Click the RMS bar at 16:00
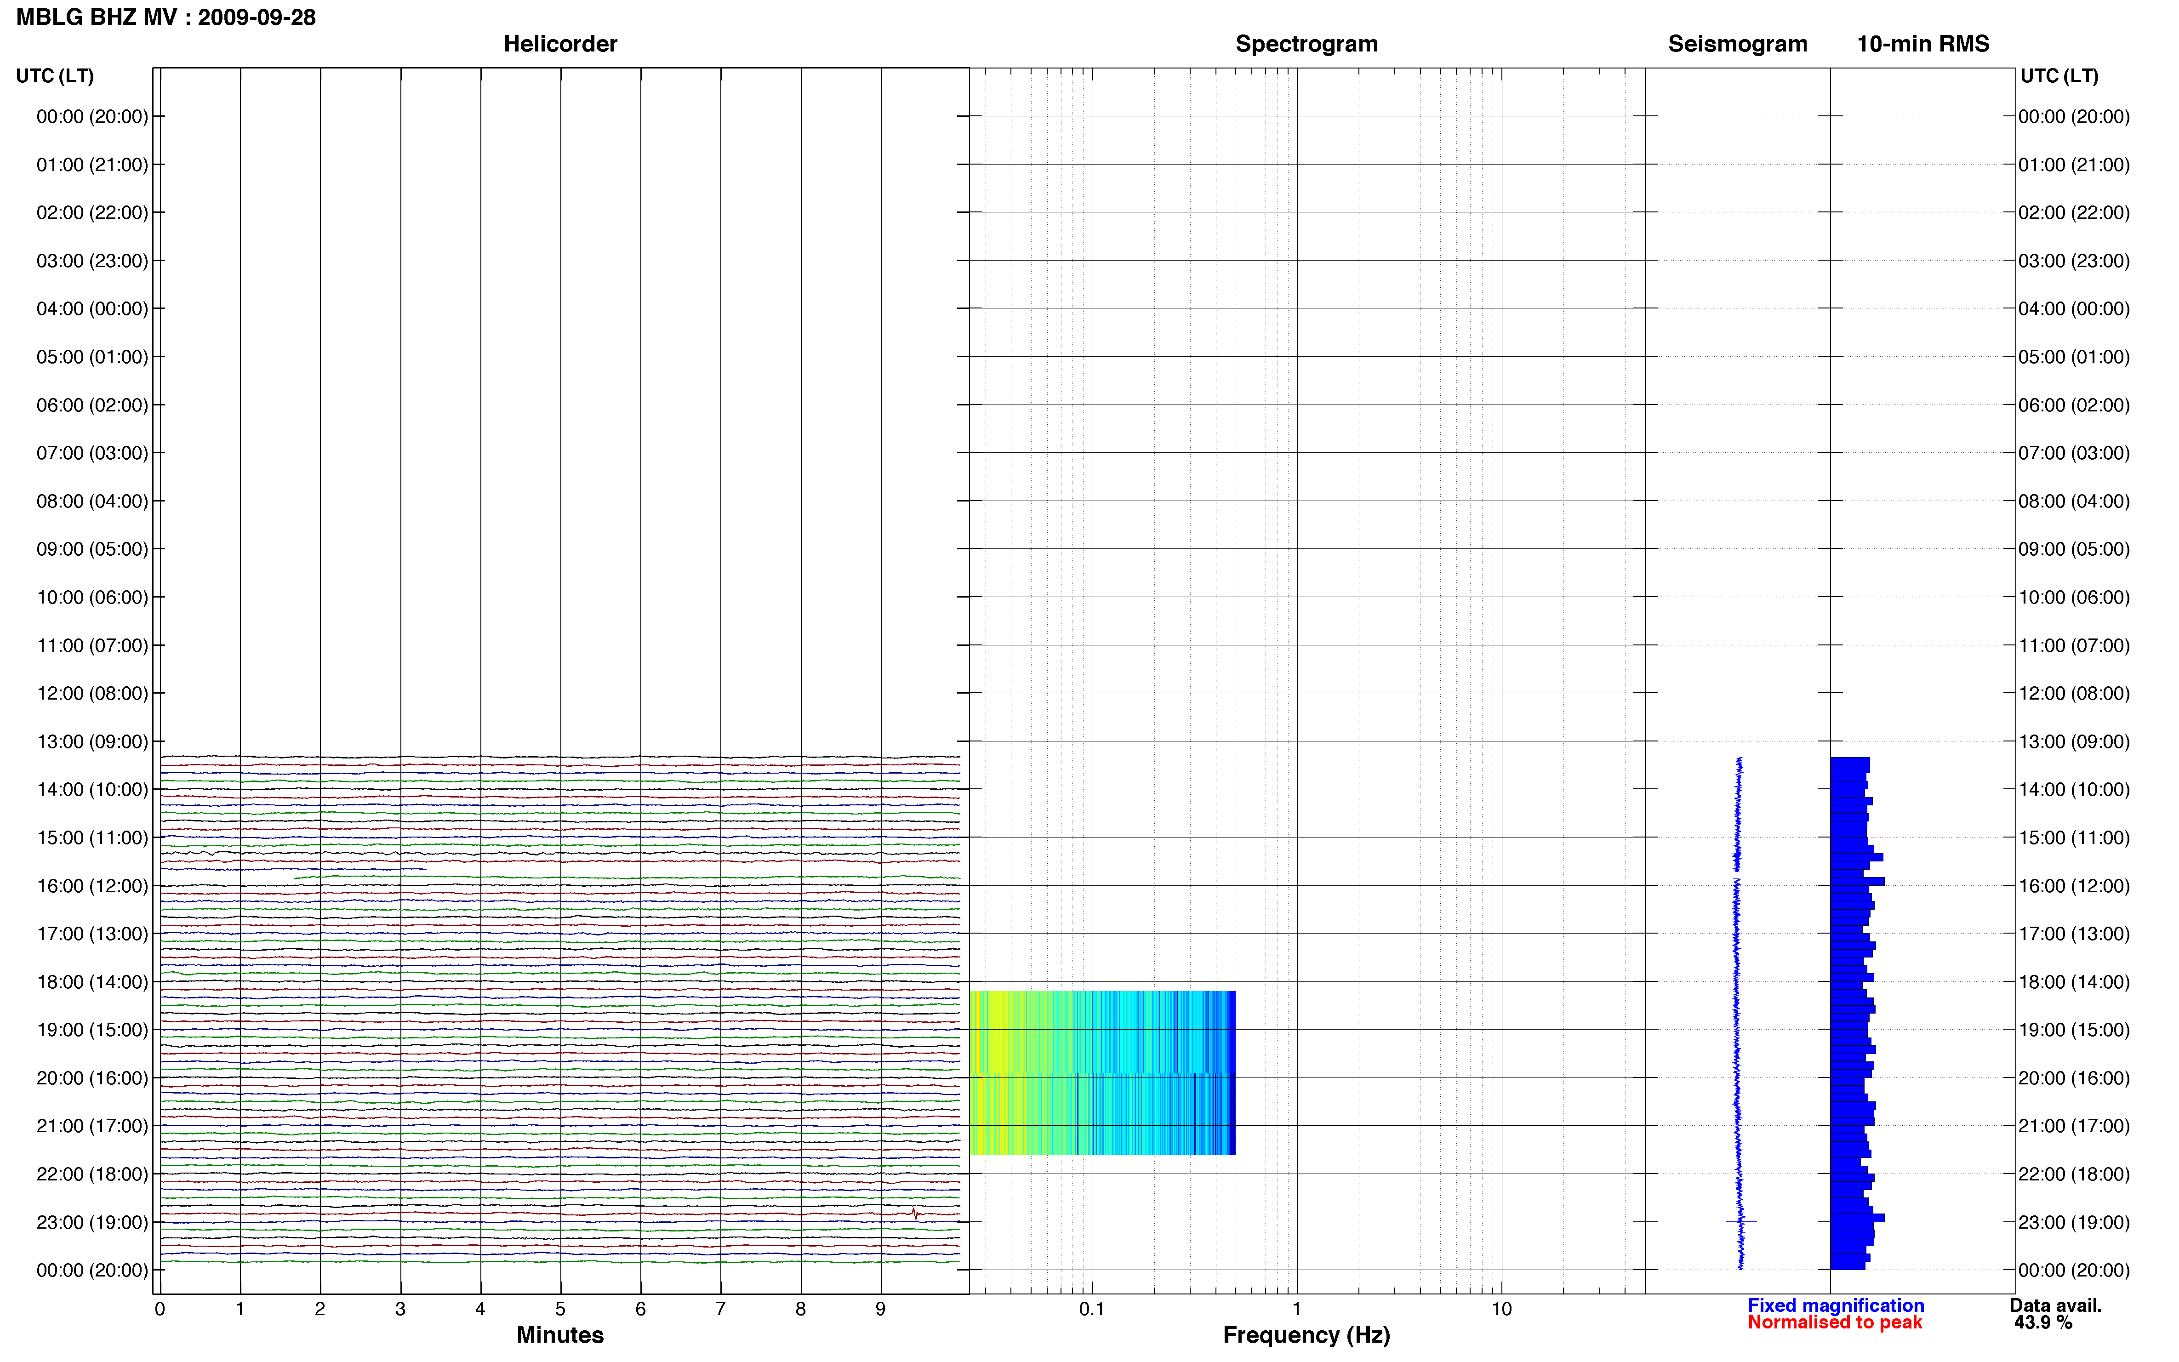 click(x=1857, y=882)
